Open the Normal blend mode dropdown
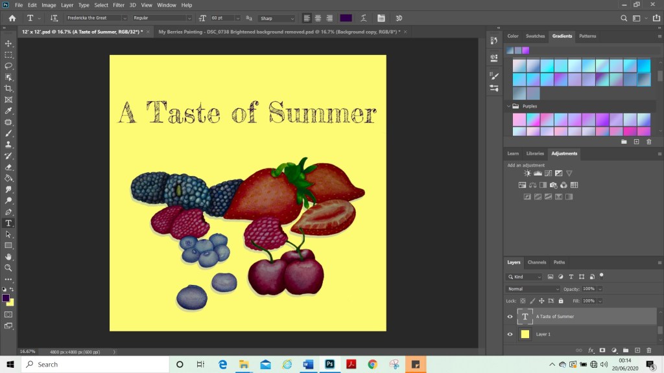The width and height of the screenshot is (664, 373). pyautogui.click(x=533, y=289)
